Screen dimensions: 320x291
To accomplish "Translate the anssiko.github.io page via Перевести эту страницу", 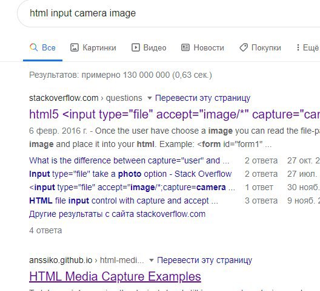I will click(204, 260).
